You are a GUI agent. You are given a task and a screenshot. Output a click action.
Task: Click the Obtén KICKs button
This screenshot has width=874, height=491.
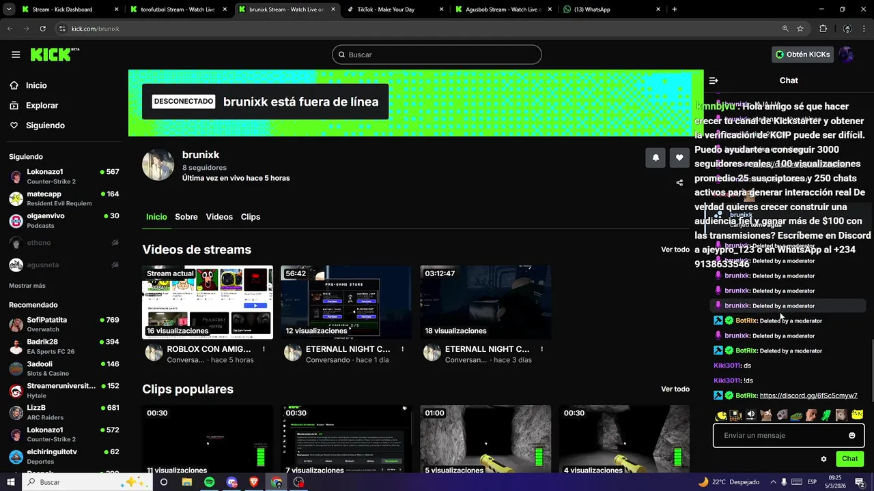803,55
